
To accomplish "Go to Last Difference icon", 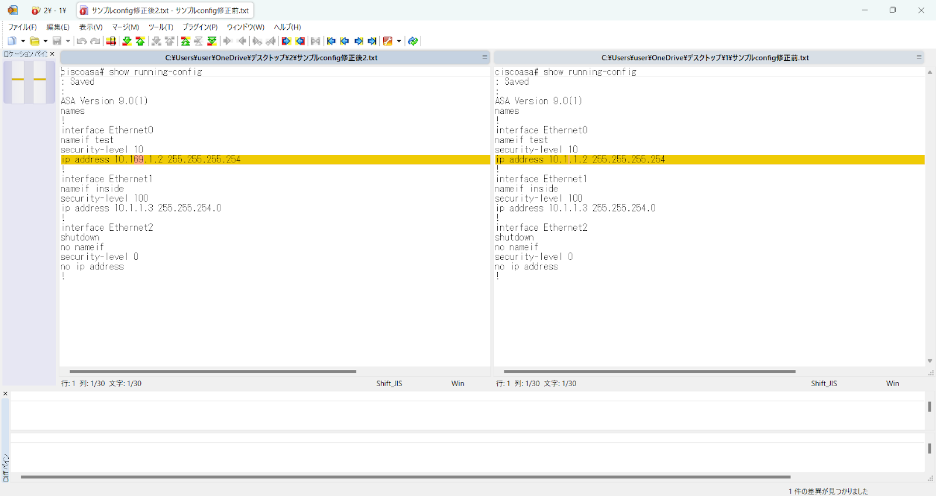I will (x=212, y=41).
